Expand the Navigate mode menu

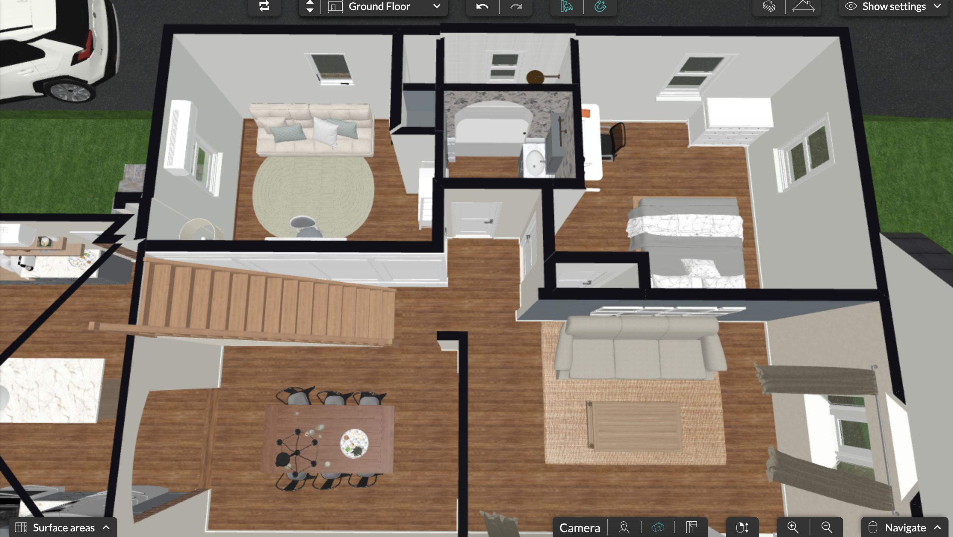click(x=904, y=527)
